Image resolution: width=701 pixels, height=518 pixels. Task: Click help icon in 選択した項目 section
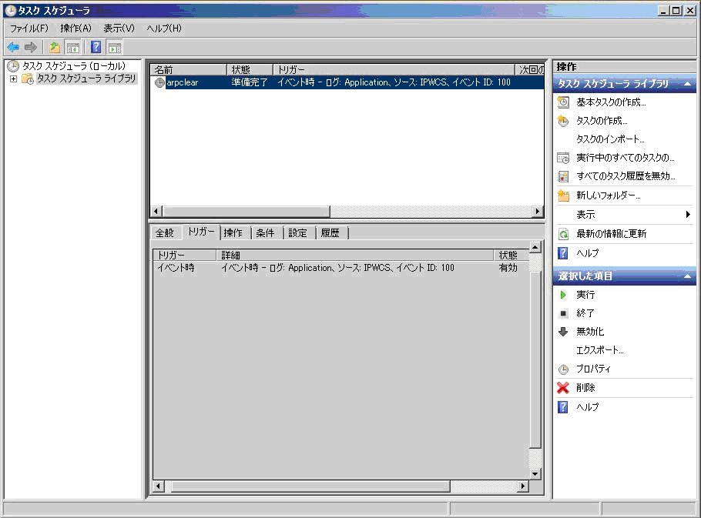[563, 407]
